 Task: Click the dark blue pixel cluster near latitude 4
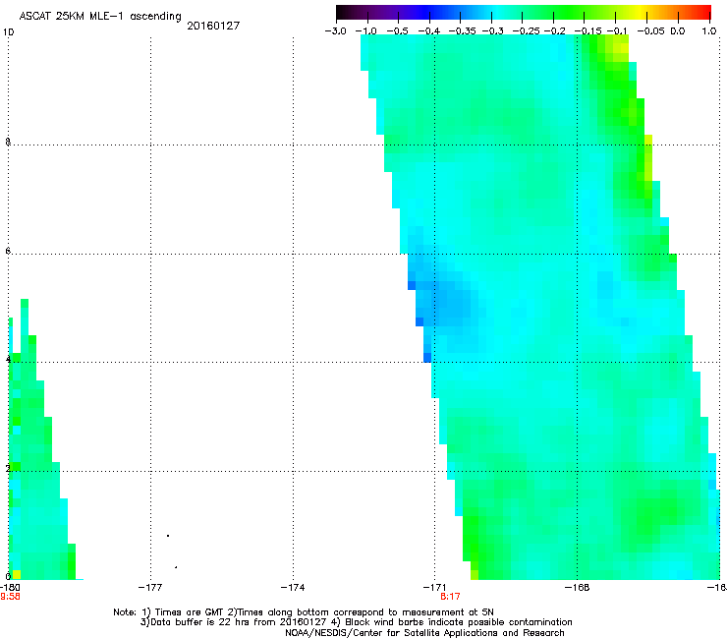click(x=427, y=358)
